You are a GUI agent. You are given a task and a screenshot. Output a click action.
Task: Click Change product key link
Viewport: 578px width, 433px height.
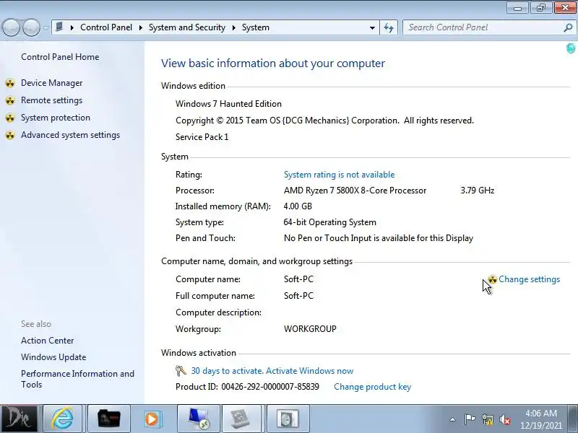tap(372, 387)
